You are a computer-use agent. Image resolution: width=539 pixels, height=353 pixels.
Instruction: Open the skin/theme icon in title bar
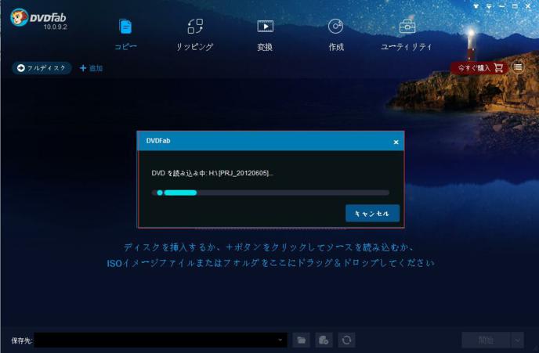[x=476, y=6]
